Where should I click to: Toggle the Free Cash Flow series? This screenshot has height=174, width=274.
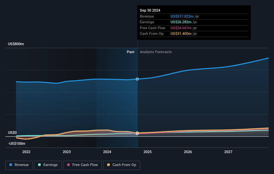click(x=82, y=165)
